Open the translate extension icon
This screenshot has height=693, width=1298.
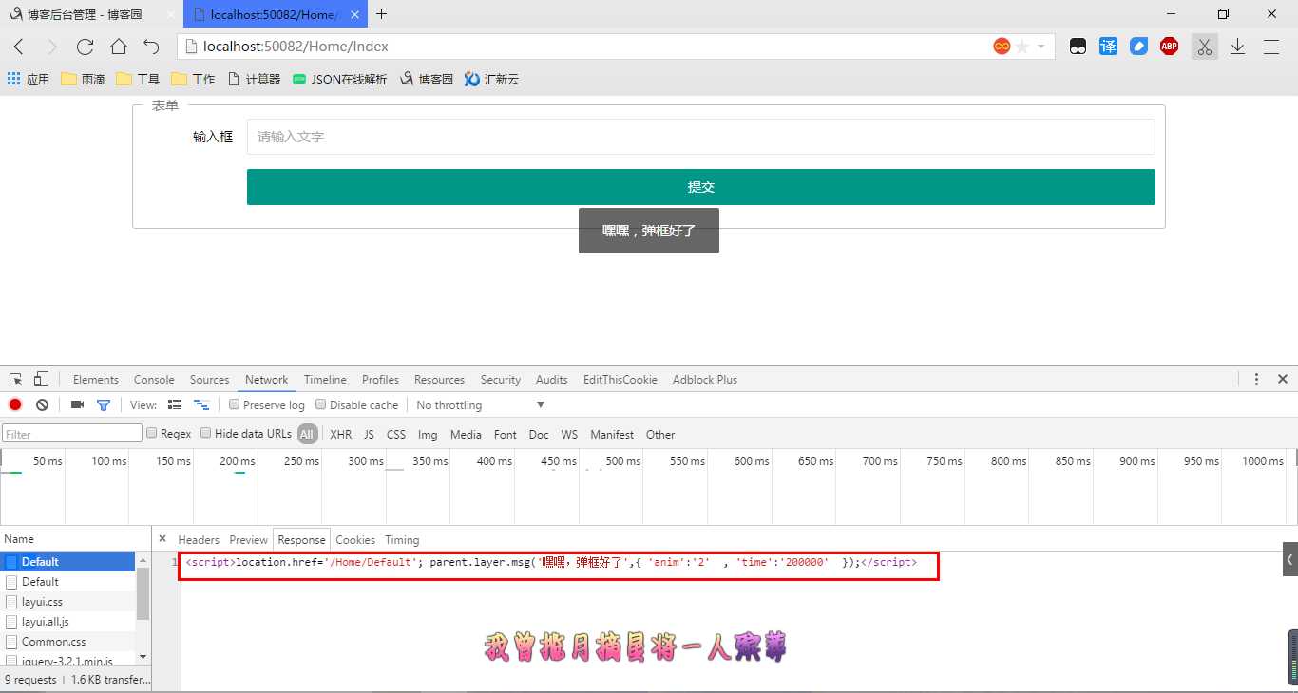[x=1108, y=47]
